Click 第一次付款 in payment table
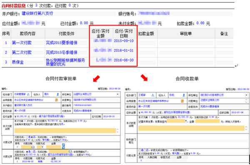Viewport: 250px width, 165px height. pyautogui.click(x=22, y=43)
